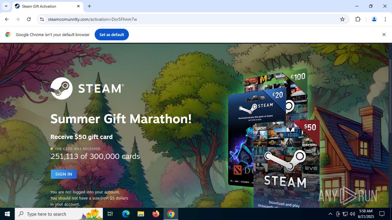The height and width of the screenshot is (220, 392).
Task: Open the volume tray icon
Action: tap(352, 214)
